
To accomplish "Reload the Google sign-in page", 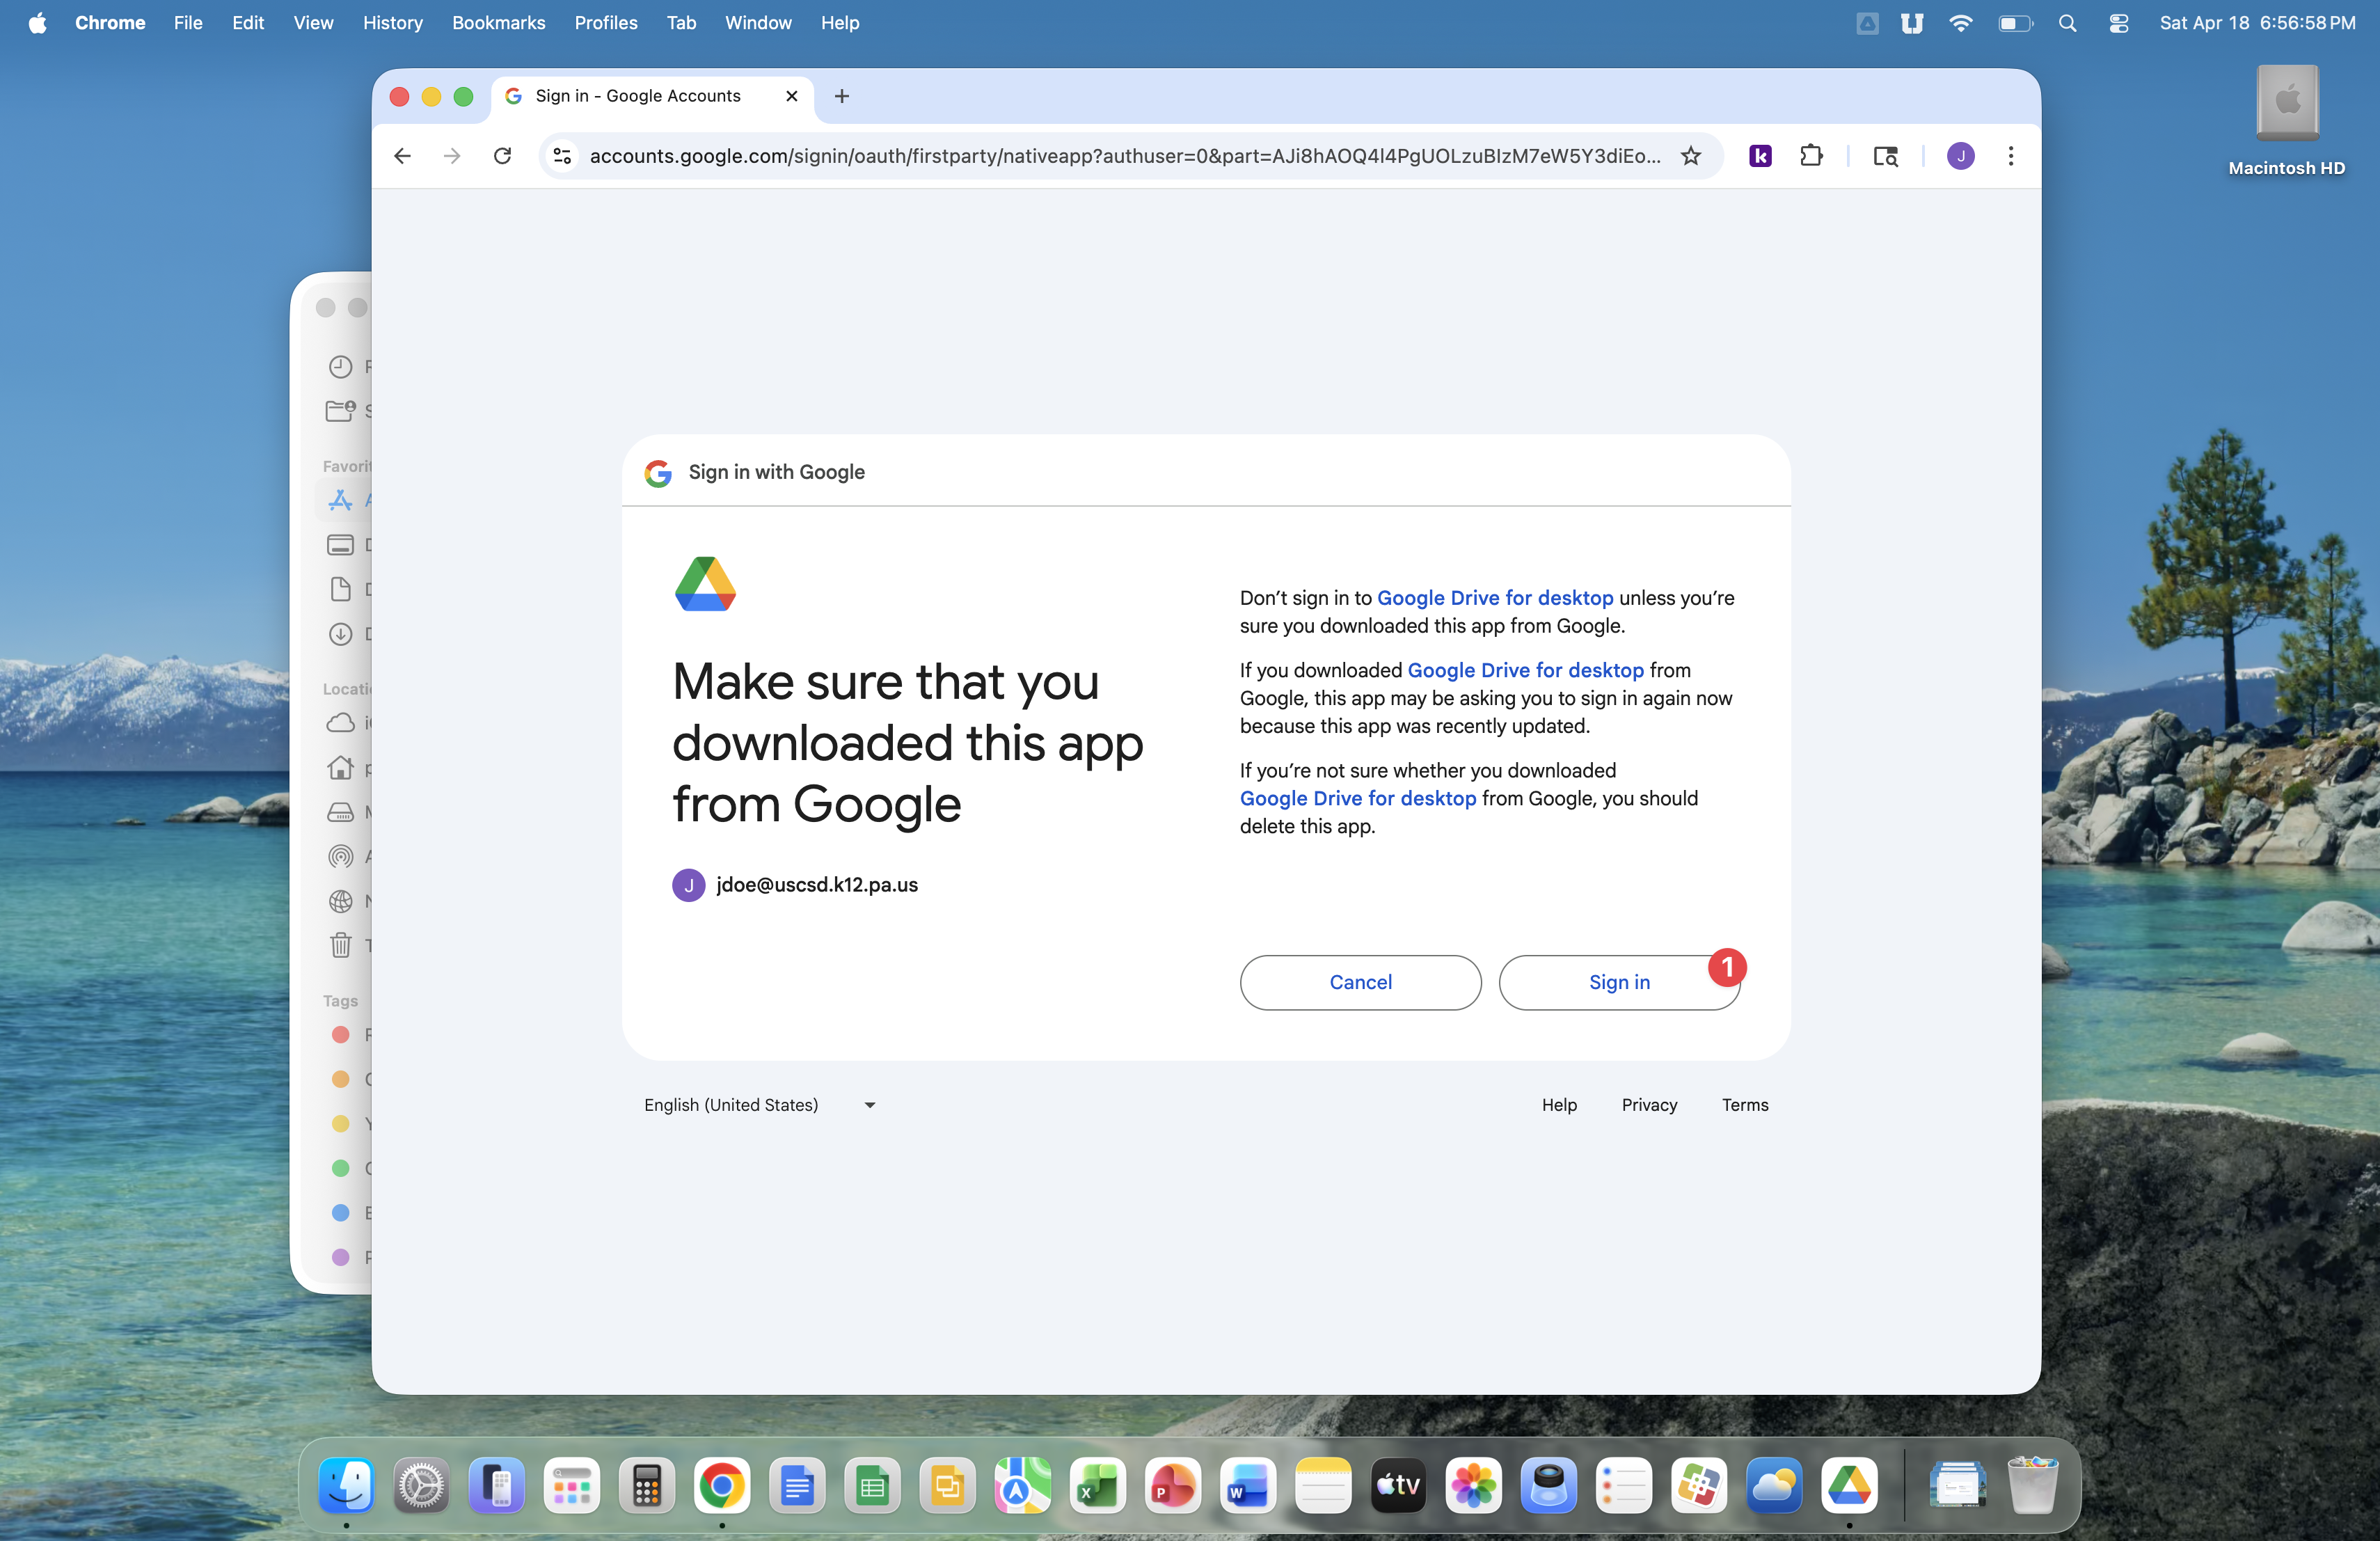I will (x=502, y=156).
